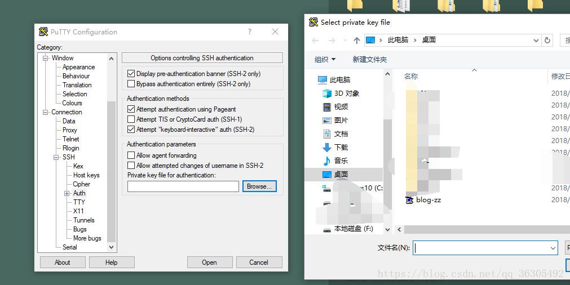Image resolution: width=570 pixels, height=285 pixels.
Task: Open the 文档 folder in navigation pane
Action: click(x=335, y=133)
